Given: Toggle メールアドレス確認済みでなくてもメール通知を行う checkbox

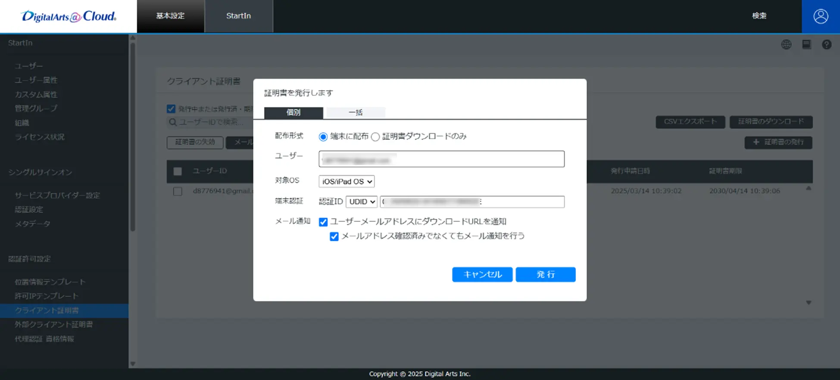Looking at the screenshot, I should pyautogui.click(x=334, y=237).
